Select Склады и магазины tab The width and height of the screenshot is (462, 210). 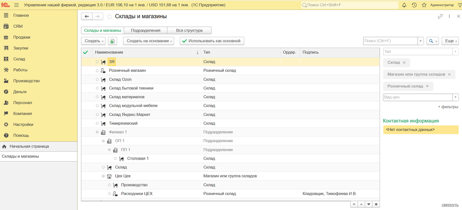pos(102,30)
